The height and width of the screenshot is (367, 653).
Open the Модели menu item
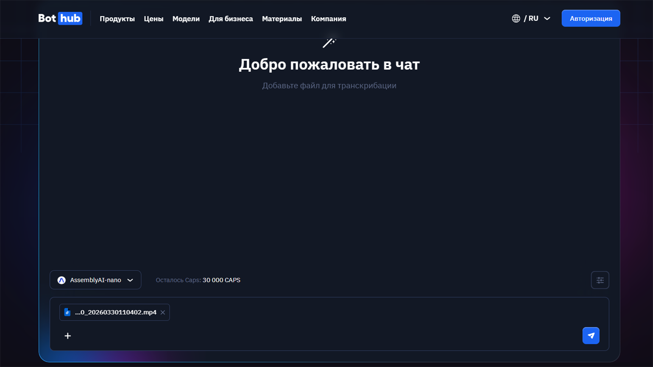(x=186, y=19)
